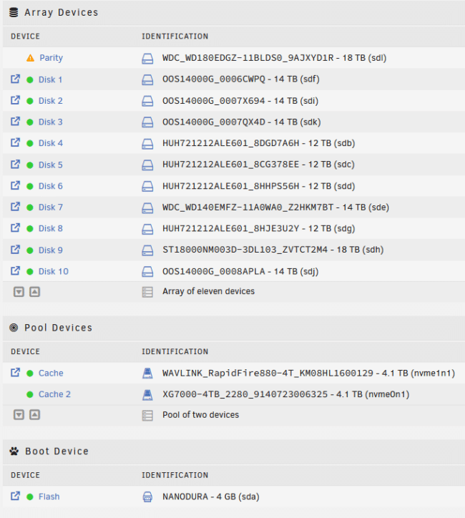Collapse the pool device list with the up arrow
Image resolution: width=465 pixels, height=518 pixels.
(x=34, y=414)
